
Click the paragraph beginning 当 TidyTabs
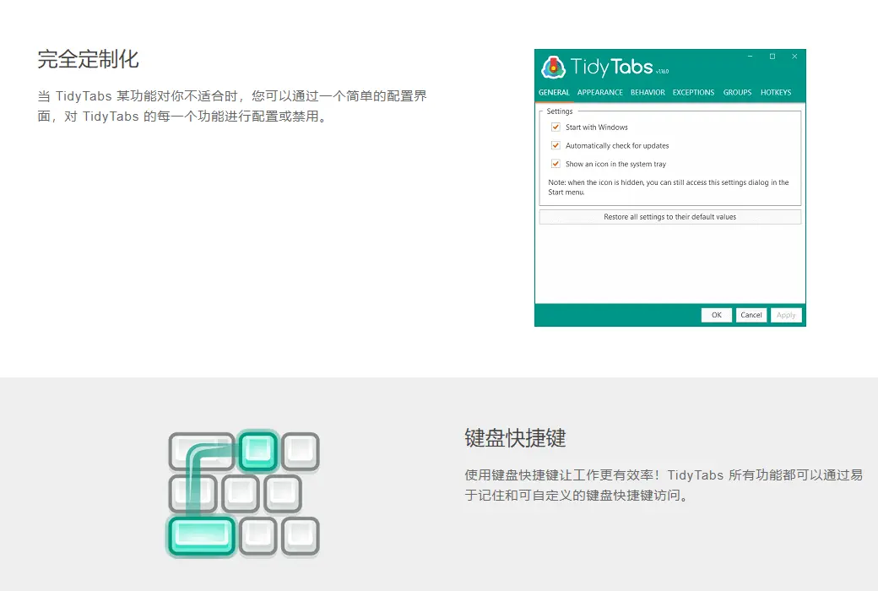pyautogui.click(x=232, y=106)
